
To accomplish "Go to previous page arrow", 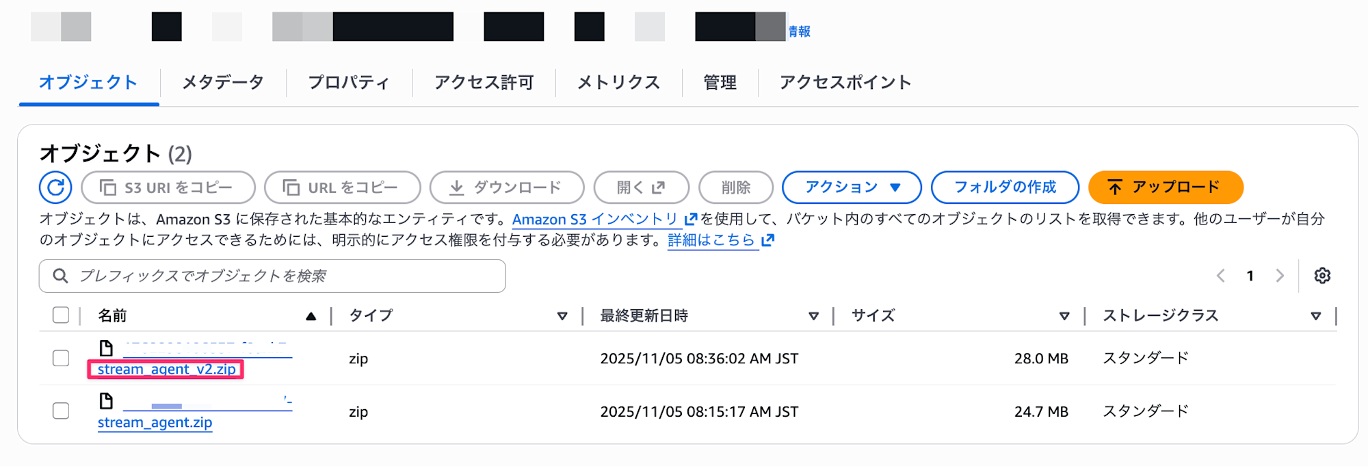I will pyautogui.click(x=1221, y=276).
